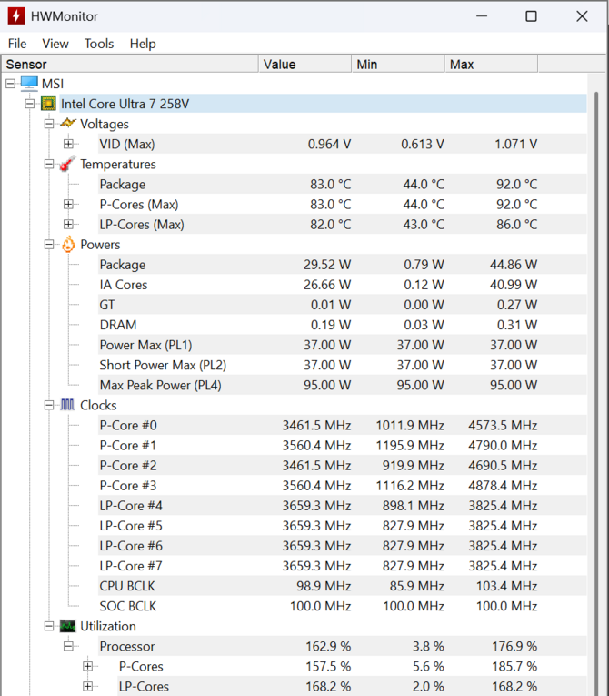
Task: Select the MSI tree label
Action: tap(53, 84)
